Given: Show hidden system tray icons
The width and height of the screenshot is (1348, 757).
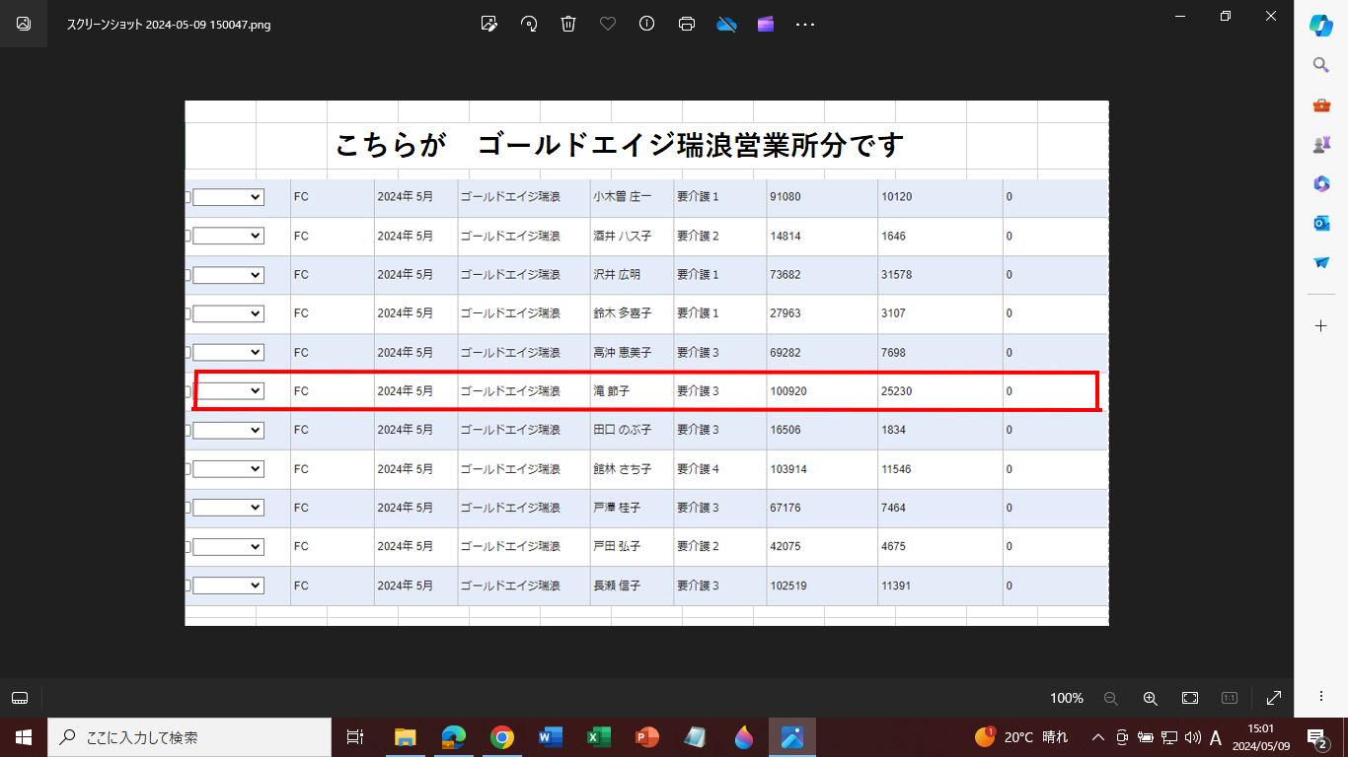Looking at the screenshot, I should [1097, 737].
